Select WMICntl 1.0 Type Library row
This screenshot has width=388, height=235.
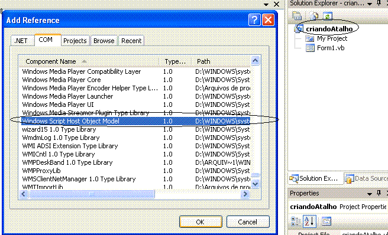pyautogui.click(x=135, y=154)
